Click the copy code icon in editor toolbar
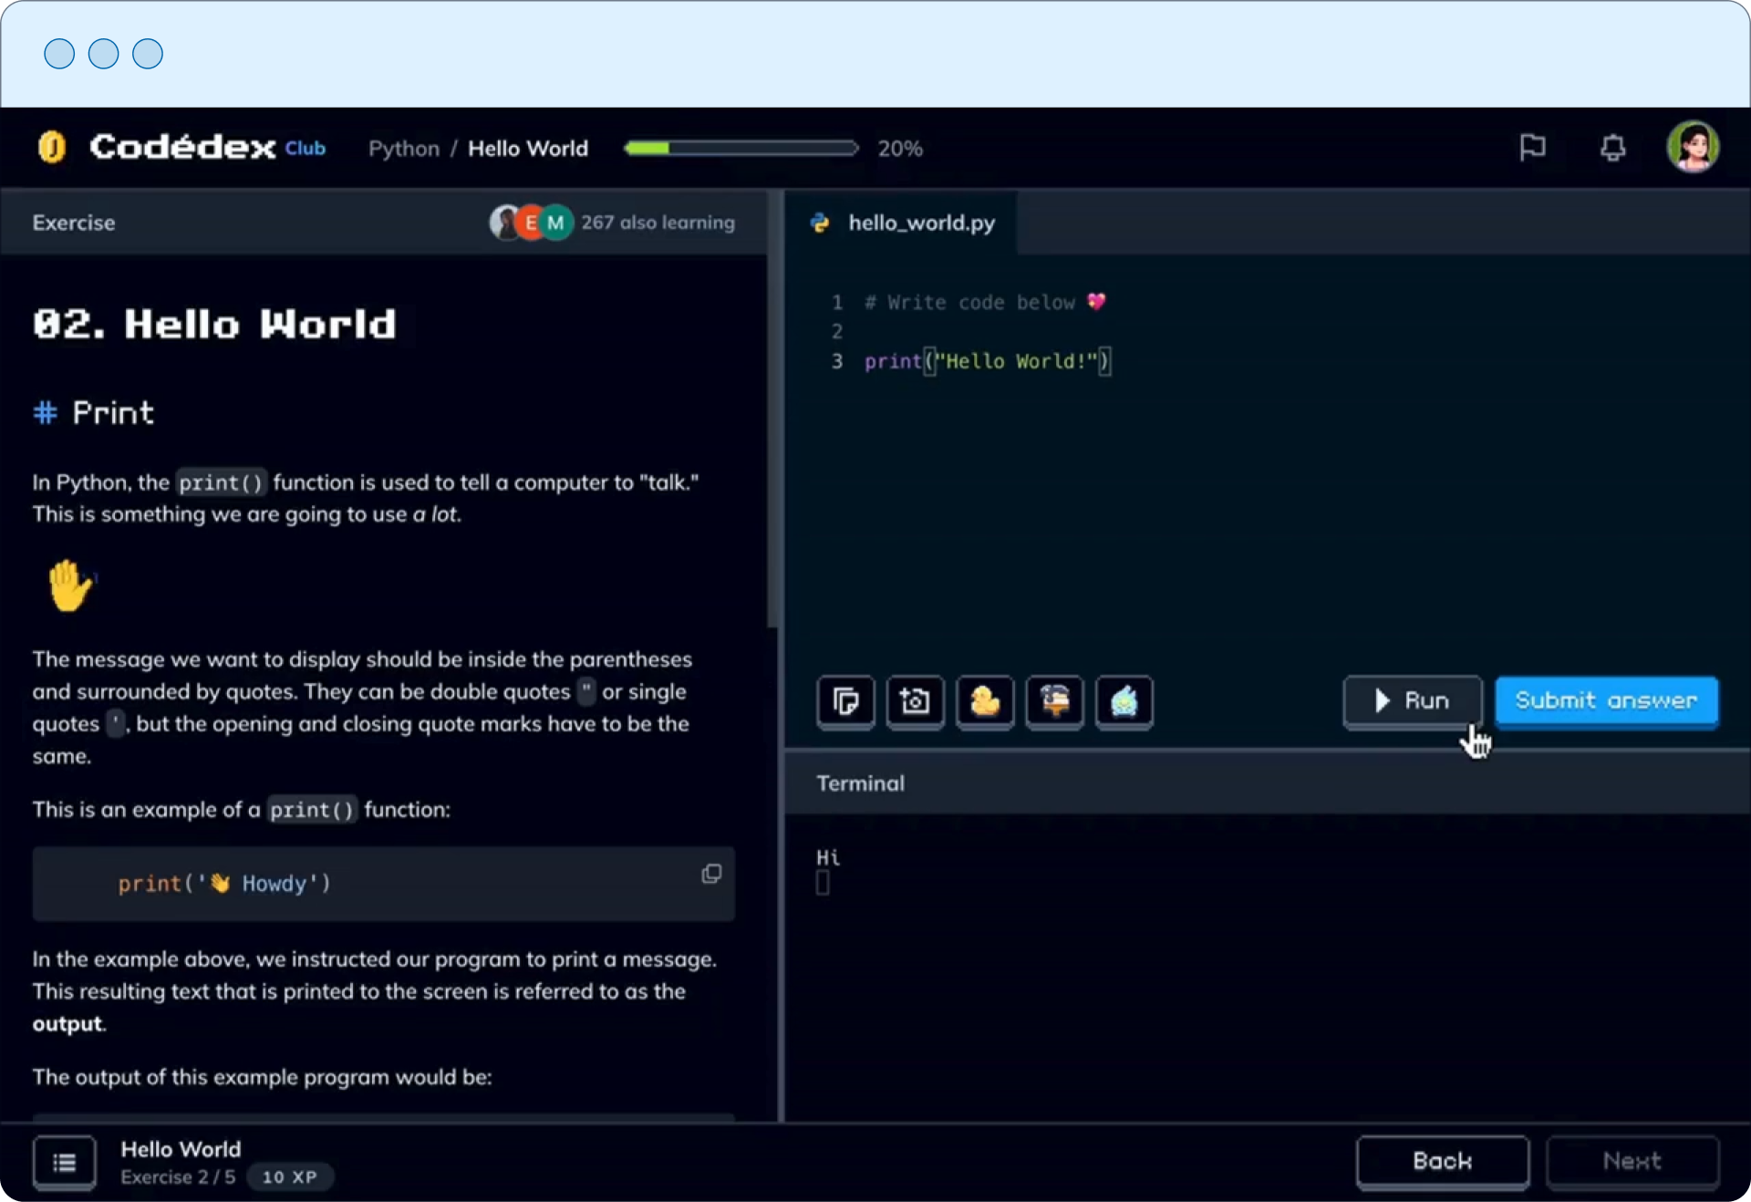This screenshot has width=1751, height=1202. [x=845, y=701]
